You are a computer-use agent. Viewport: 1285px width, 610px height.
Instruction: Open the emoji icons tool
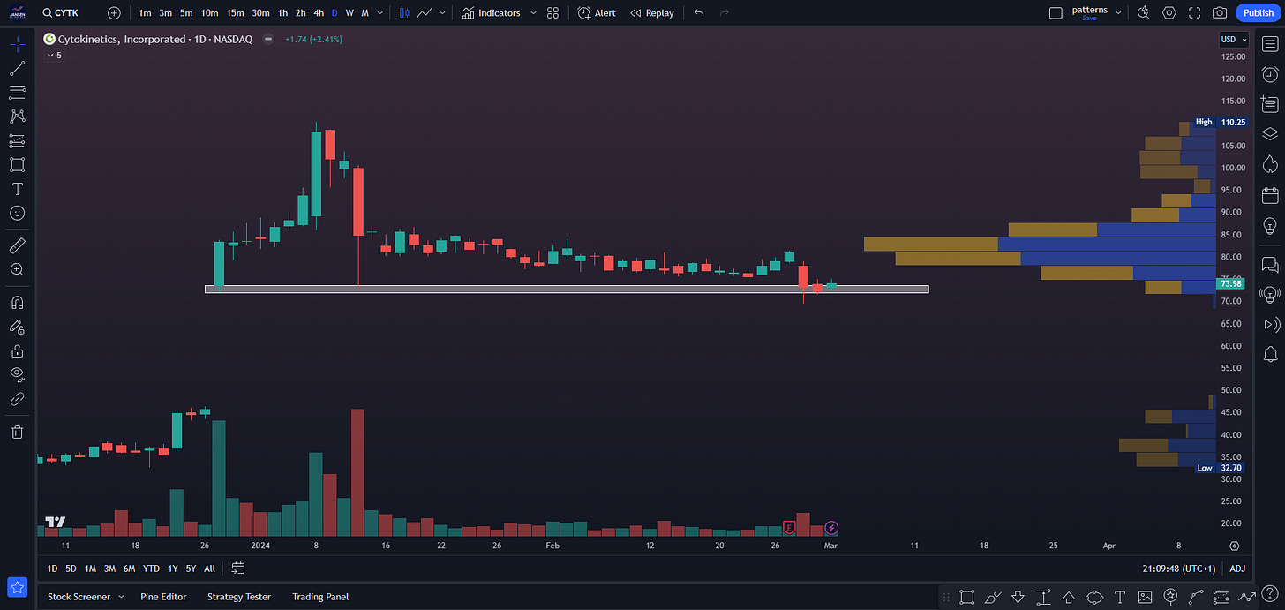coord(18,213)
